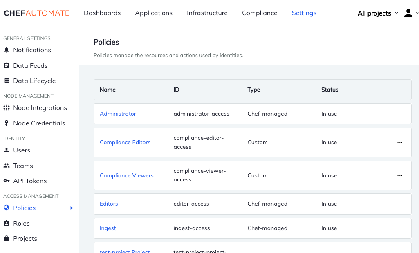Open the Infrastructure tab
The width and height of the screenshot is (419, 253).
click(x=207, y=13)
